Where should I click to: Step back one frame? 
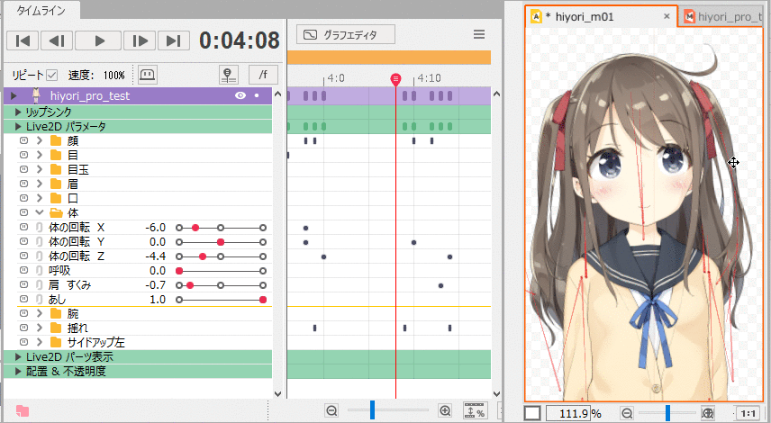click(x=55, y=40)
